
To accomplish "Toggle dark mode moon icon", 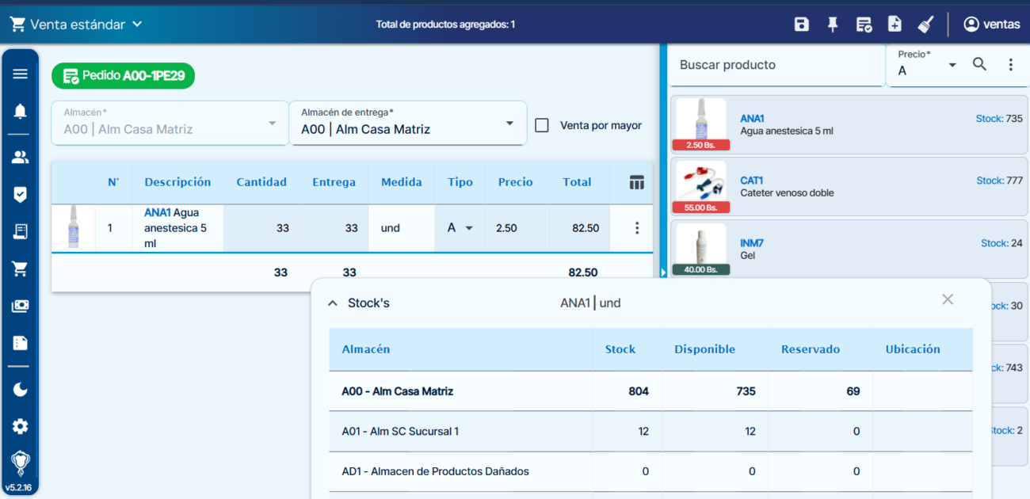I will point(21,389).
